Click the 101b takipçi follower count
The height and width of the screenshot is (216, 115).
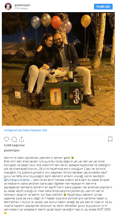pos(21,8)
